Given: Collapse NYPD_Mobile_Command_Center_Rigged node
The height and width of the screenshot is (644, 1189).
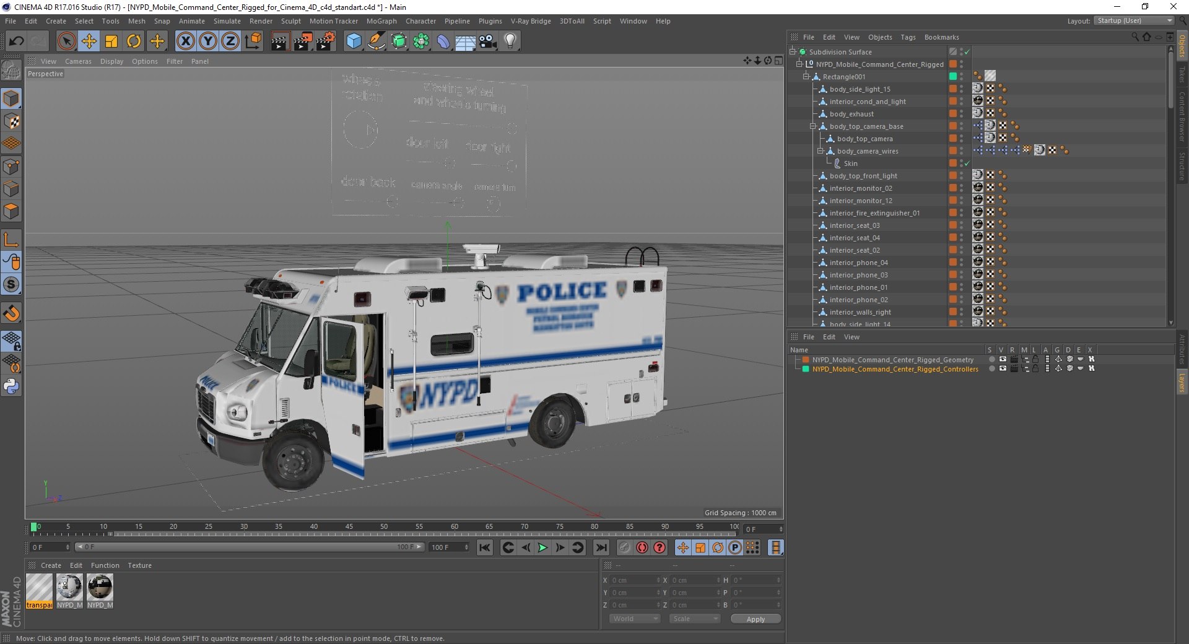Looking at the screenshot, I should (799, 64).
